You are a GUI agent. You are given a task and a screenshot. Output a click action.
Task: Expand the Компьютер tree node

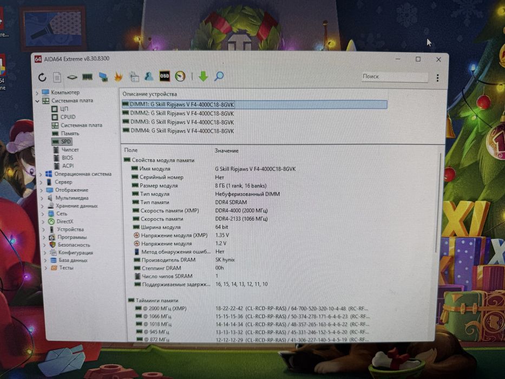[37, 93]
